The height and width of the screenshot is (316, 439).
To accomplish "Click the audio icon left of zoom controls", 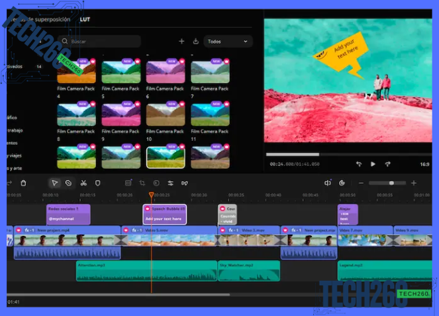I will (328, 183).
